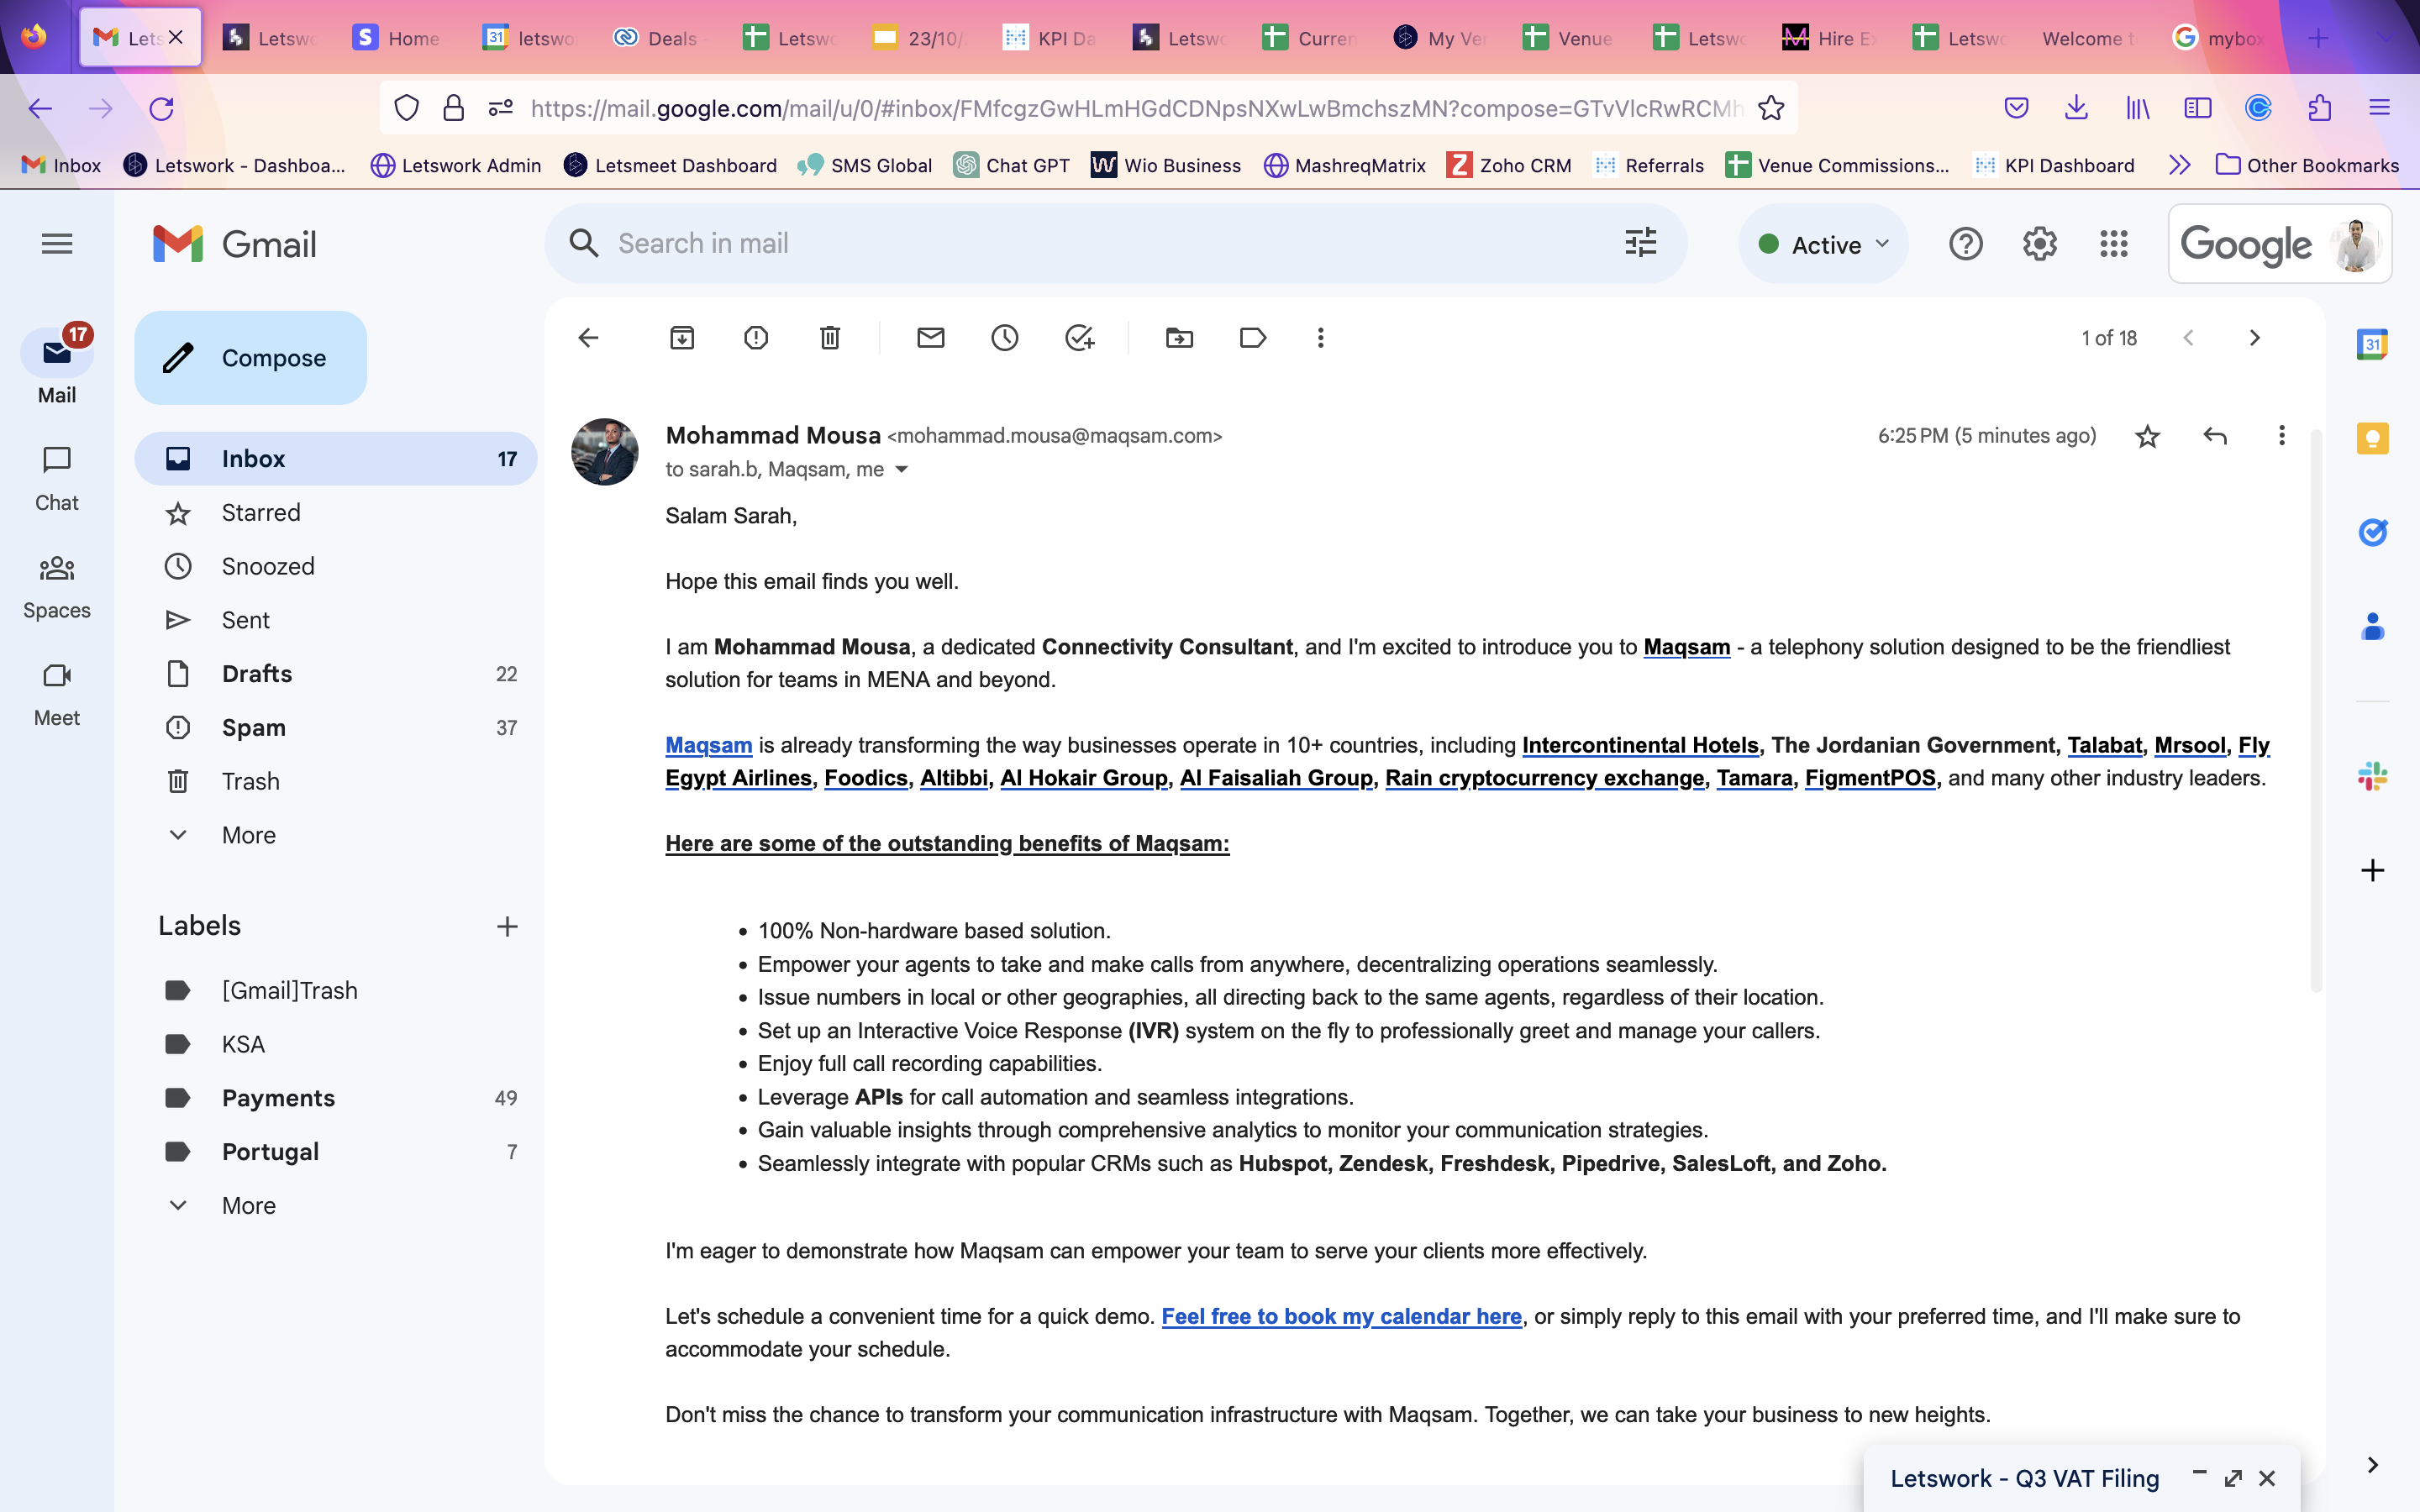Screen dimensions: 2420x1512
Task: Open Zoho CRM bookmark
Action: coord(1510,165)
